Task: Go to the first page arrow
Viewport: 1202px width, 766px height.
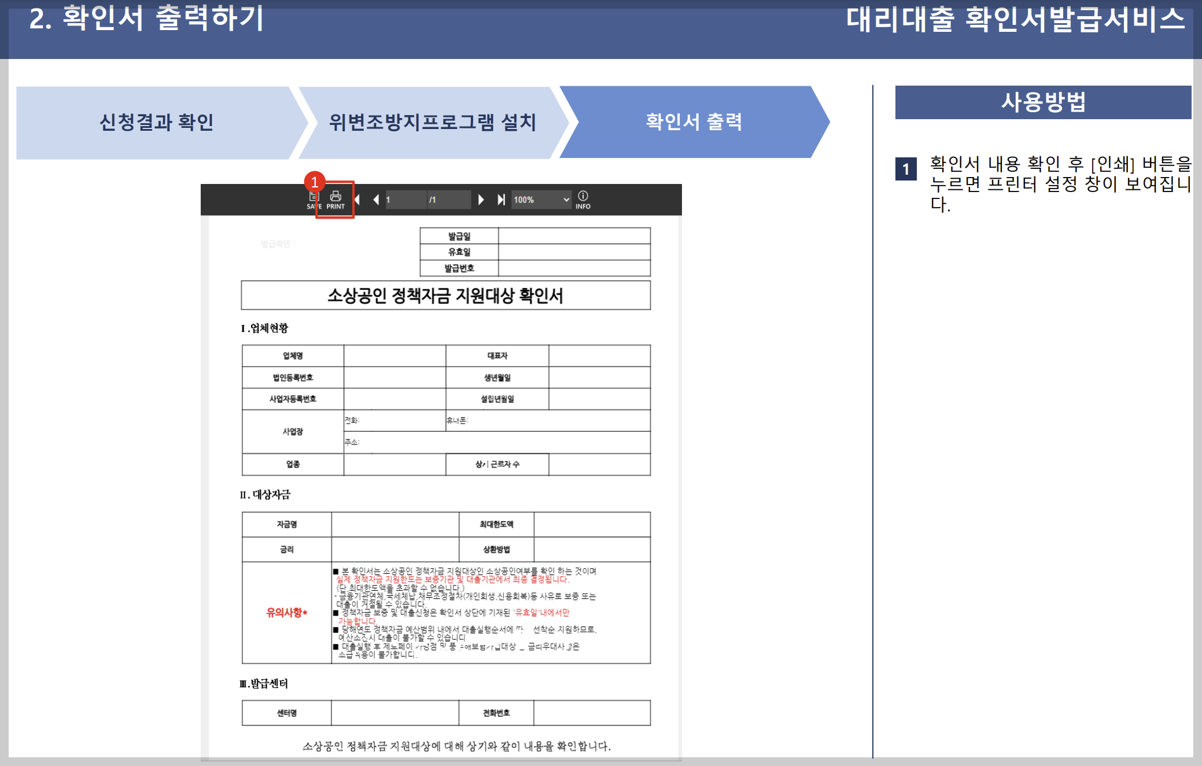Action: coord(358,200)
